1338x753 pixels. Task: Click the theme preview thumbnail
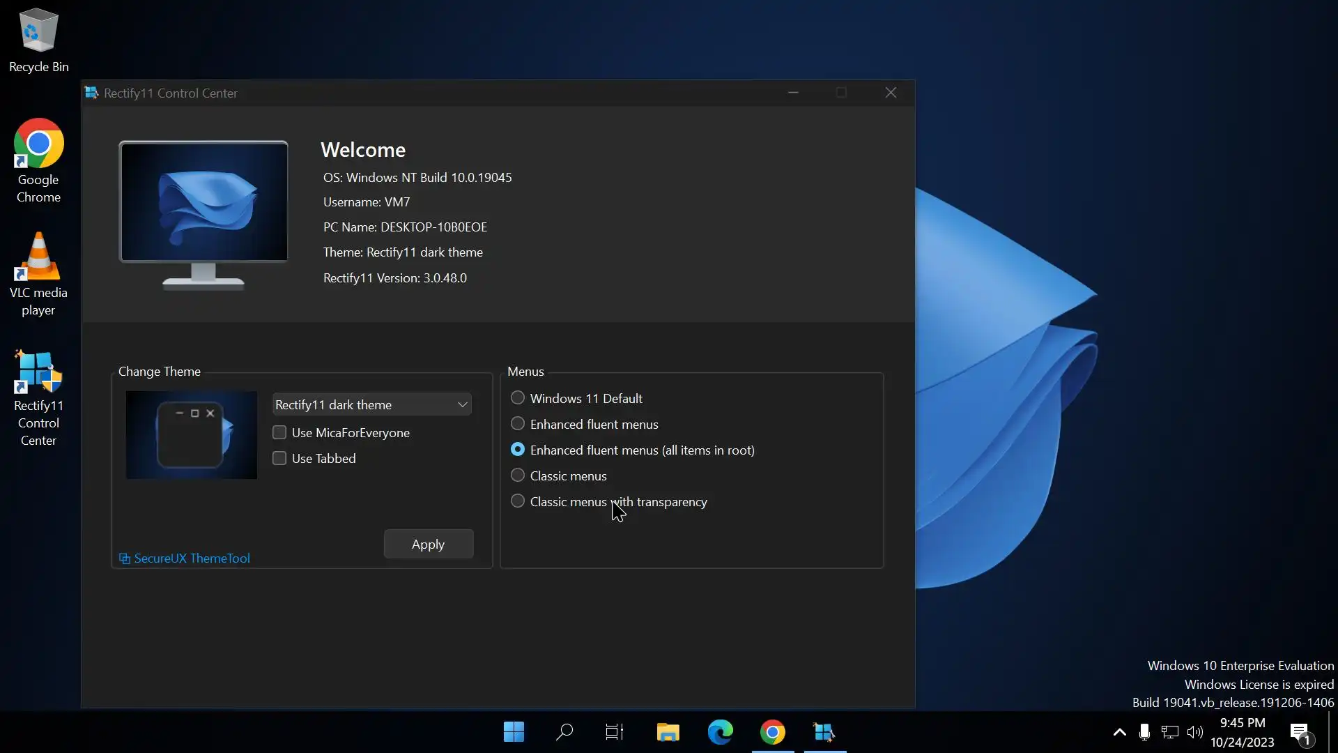click(191, 435)
